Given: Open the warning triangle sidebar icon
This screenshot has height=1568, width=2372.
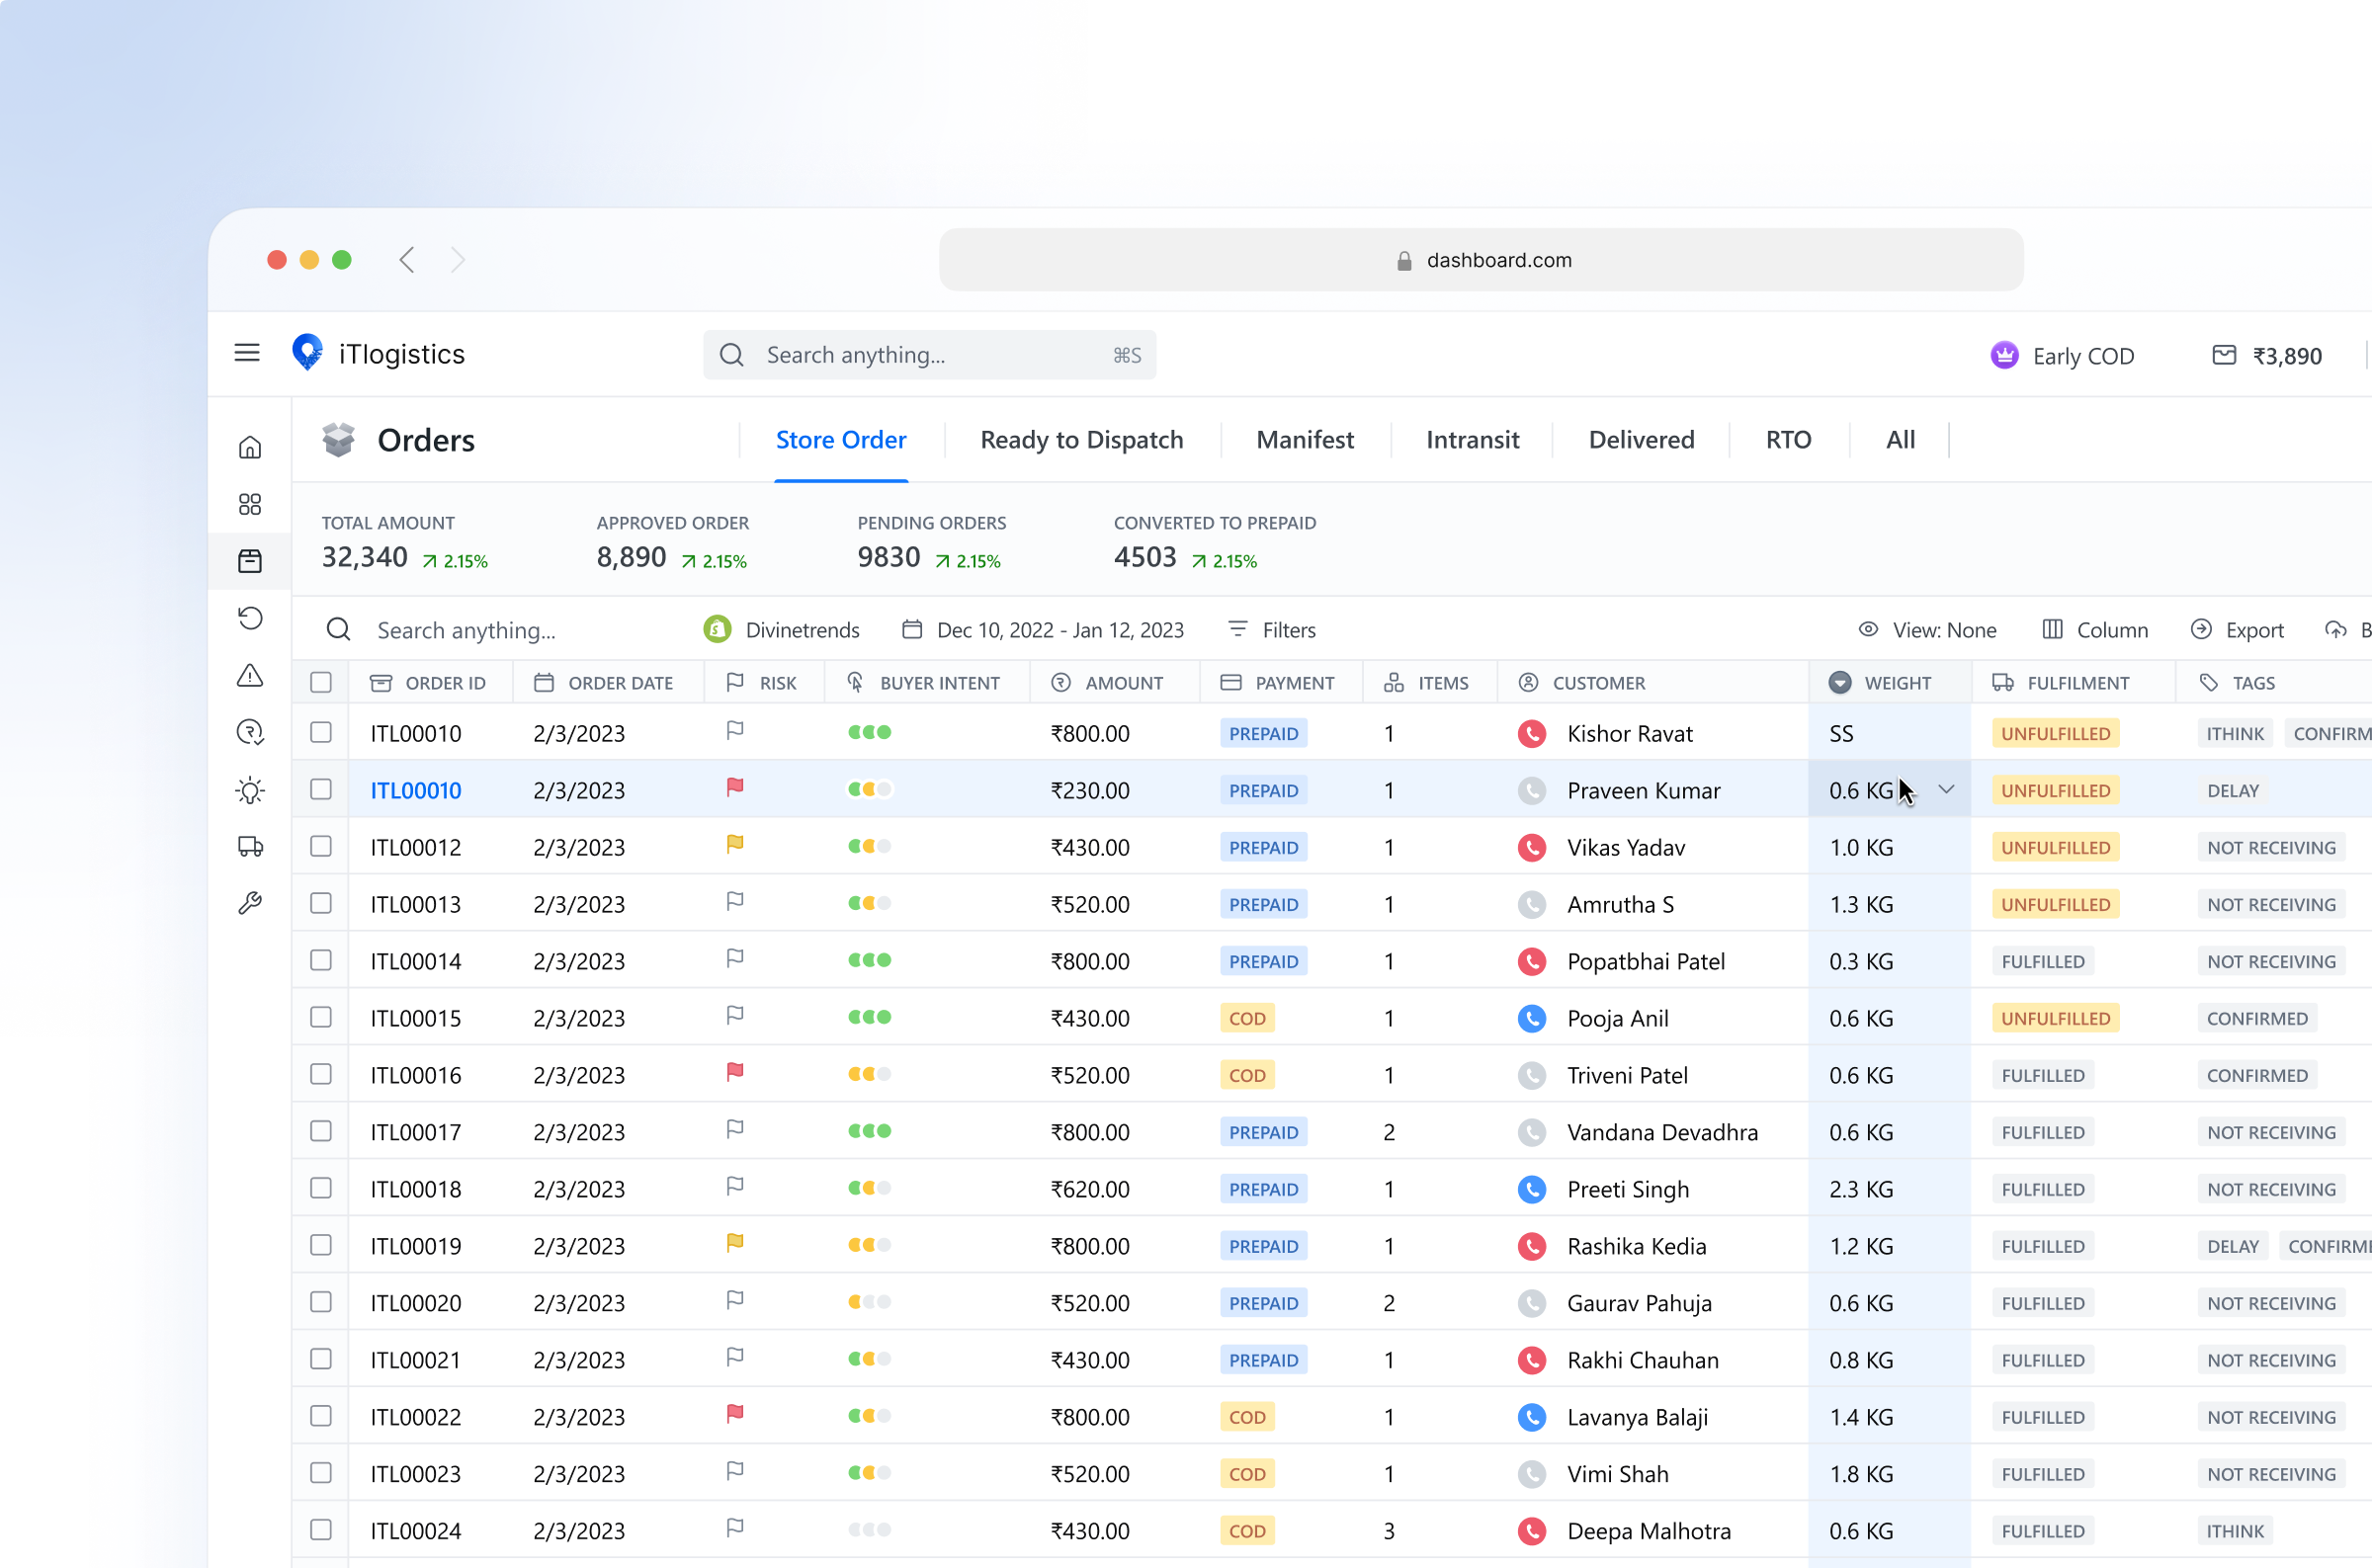Looking at the screenshot, I should (x=250, y=676).
